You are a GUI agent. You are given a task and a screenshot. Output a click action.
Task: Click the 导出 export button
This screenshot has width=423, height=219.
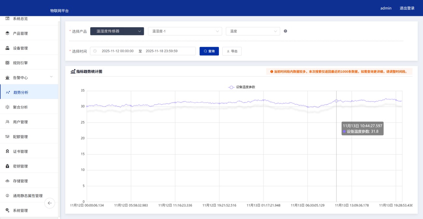[232, 51]
